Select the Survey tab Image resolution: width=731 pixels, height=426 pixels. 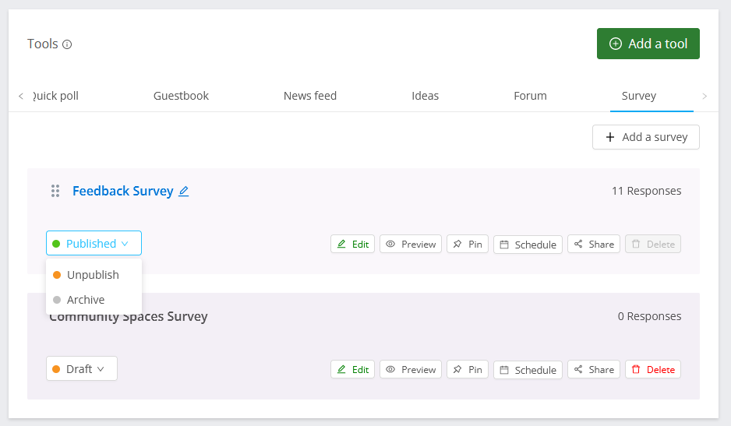[x=639, y=96]
